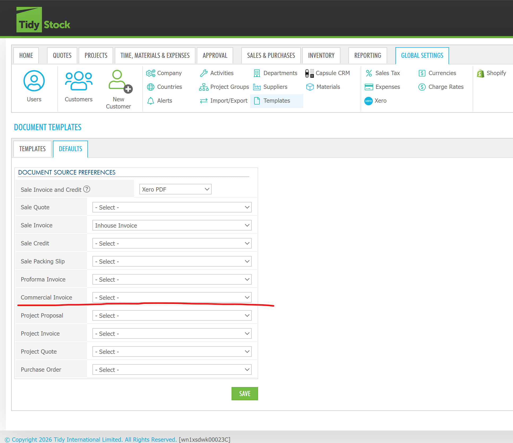Open Suppliers factory icon
513x443 pixels.
coord(257,87)
